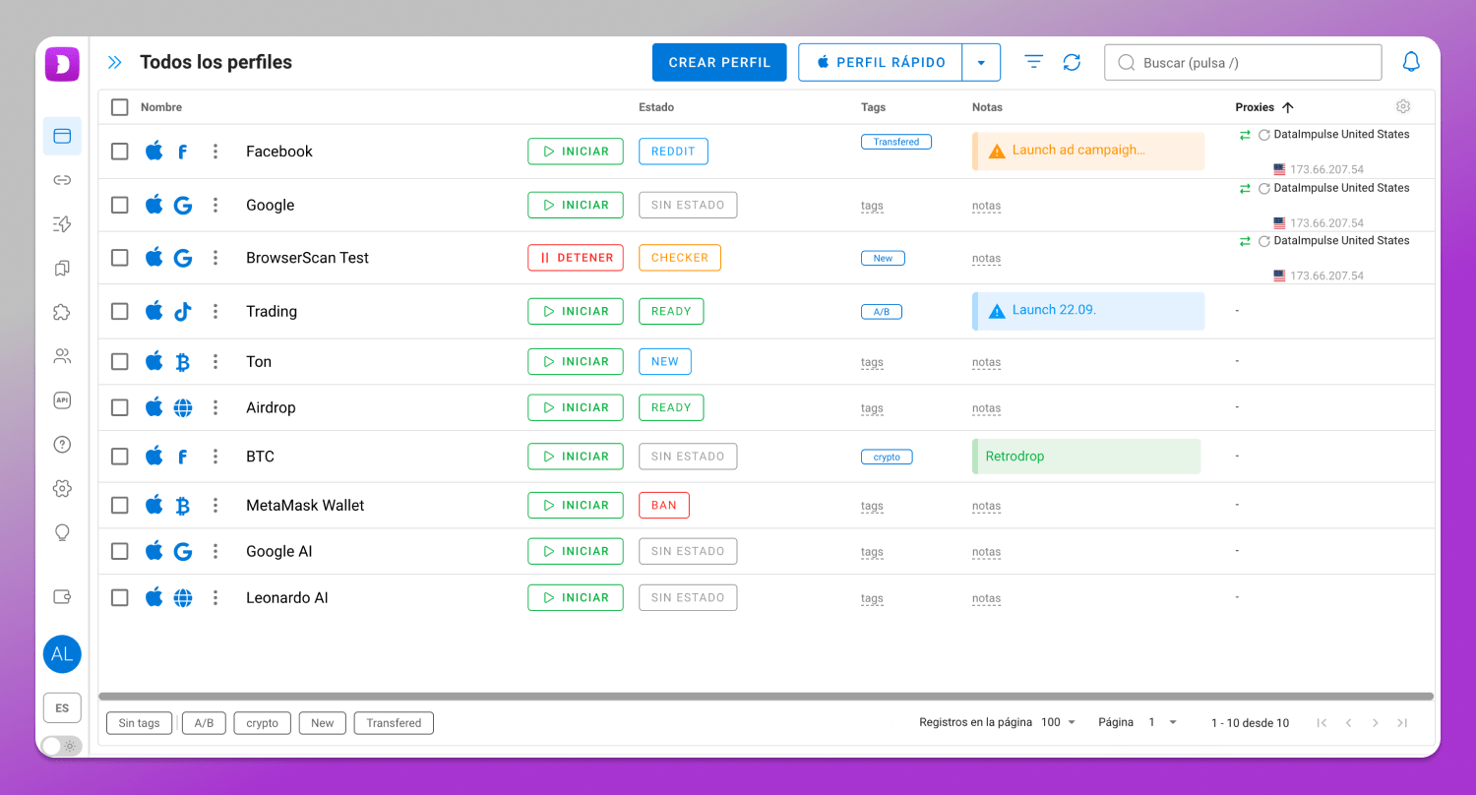1476x795 pixels.
Task: Open the proxies link icon in sidebar
Action: coord(62,180)
